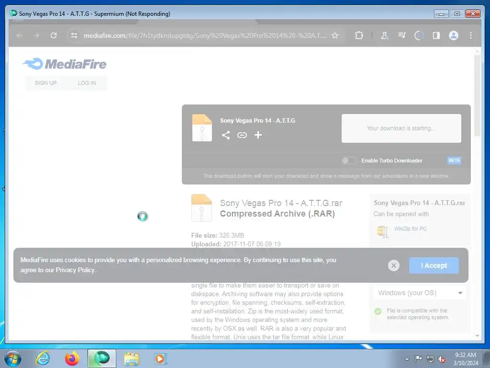The image size is (490, 368).
Task: Launch Internet Explorer from the taskbar
Action: [43, 358]
